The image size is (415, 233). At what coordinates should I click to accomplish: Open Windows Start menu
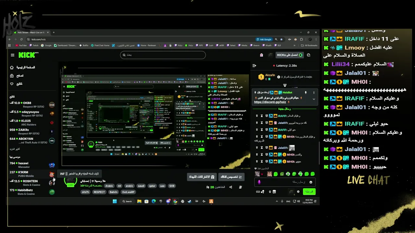point(114,201)
